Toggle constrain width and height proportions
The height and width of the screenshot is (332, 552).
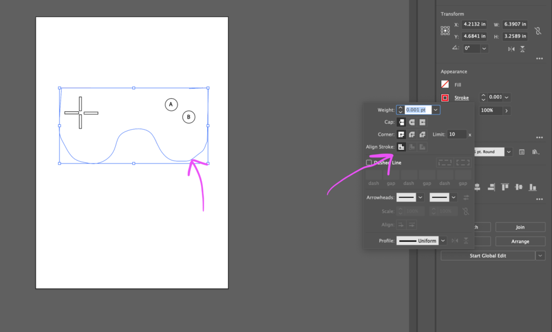538,30
